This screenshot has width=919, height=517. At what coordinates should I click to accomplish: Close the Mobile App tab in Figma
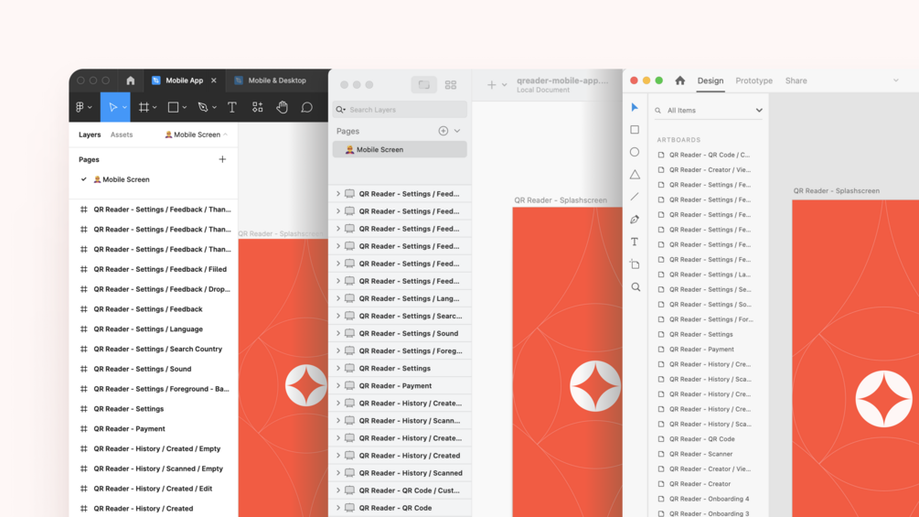click(x=214, y=81)
